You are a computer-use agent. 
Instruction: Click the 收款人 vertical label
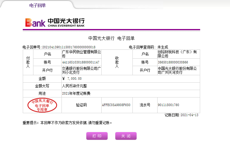pos(117,62)
